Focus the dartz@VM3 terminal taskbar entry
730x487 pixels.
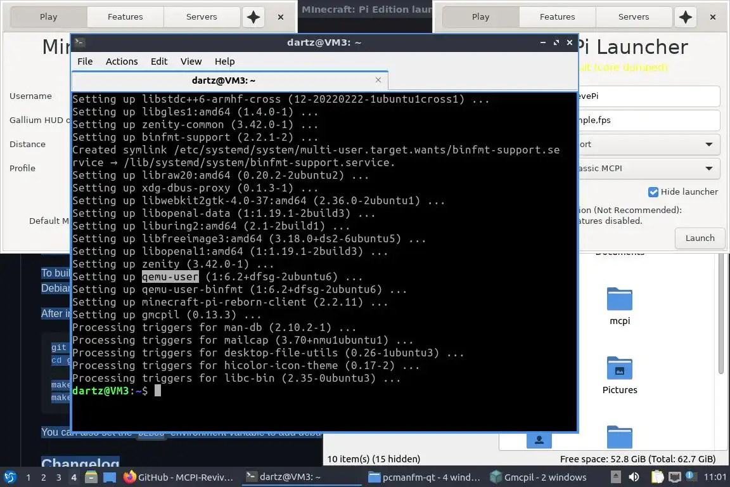300,477
